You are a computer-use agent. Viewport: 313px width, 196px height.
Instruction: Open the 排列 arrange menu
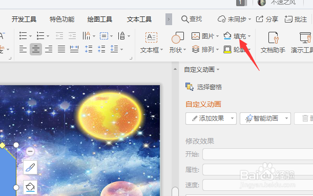click(205, 49)
